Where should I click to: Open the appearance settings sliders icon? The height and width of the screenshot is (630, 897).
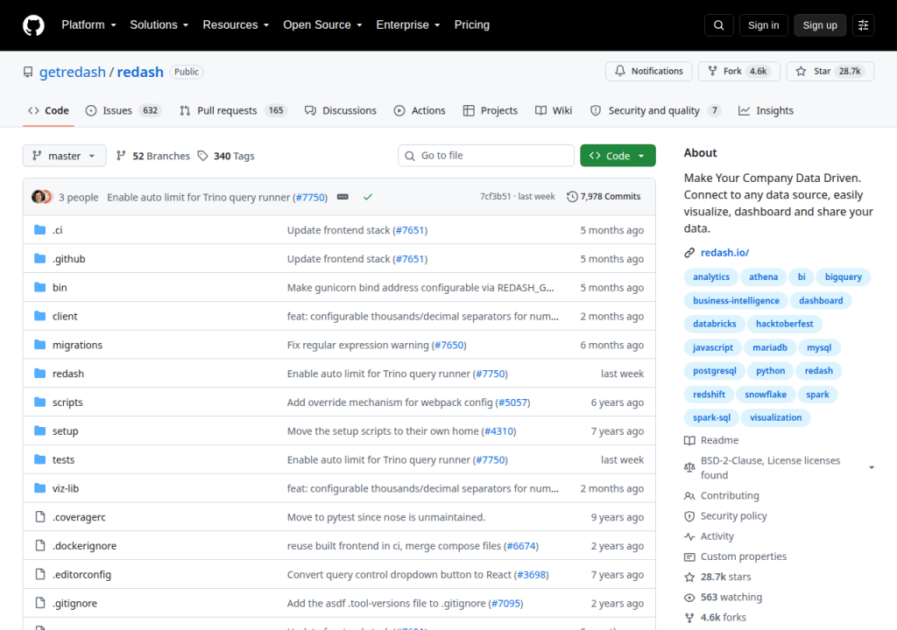tap(863, 25)
